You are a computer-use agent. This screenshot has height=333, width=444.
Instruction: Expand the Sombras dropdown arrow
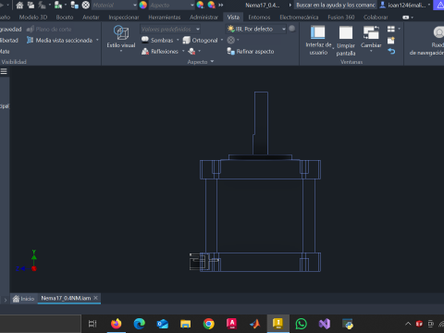(x=178, y=40)
